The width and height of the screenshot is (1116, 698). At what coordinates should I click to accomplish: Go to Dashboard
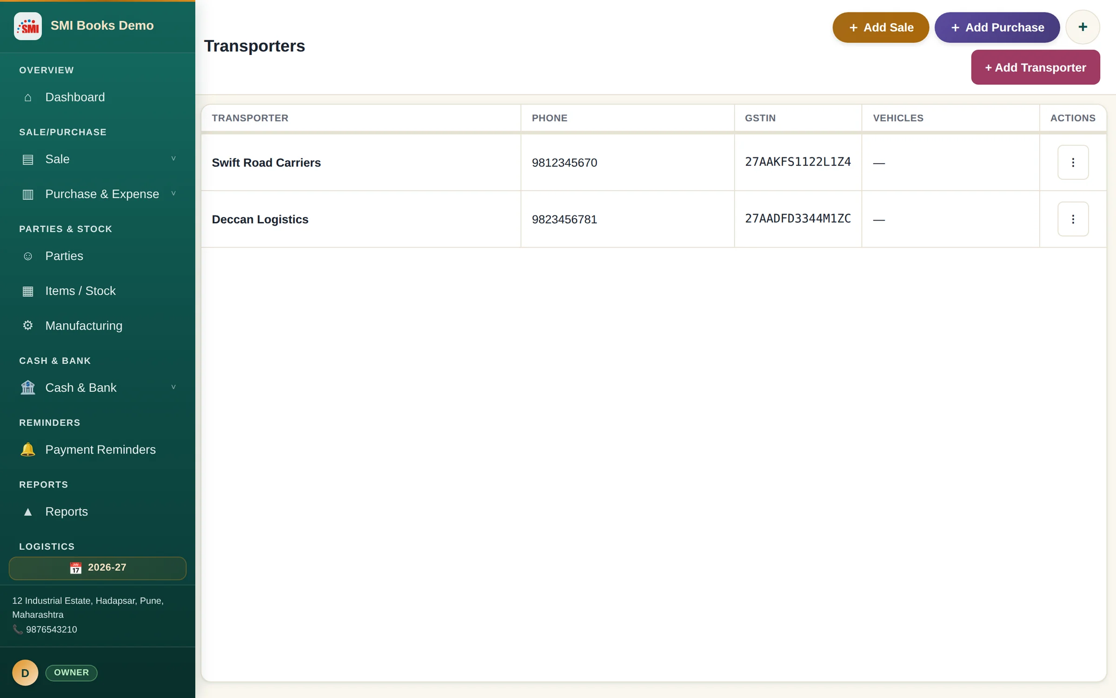(98, 97)
